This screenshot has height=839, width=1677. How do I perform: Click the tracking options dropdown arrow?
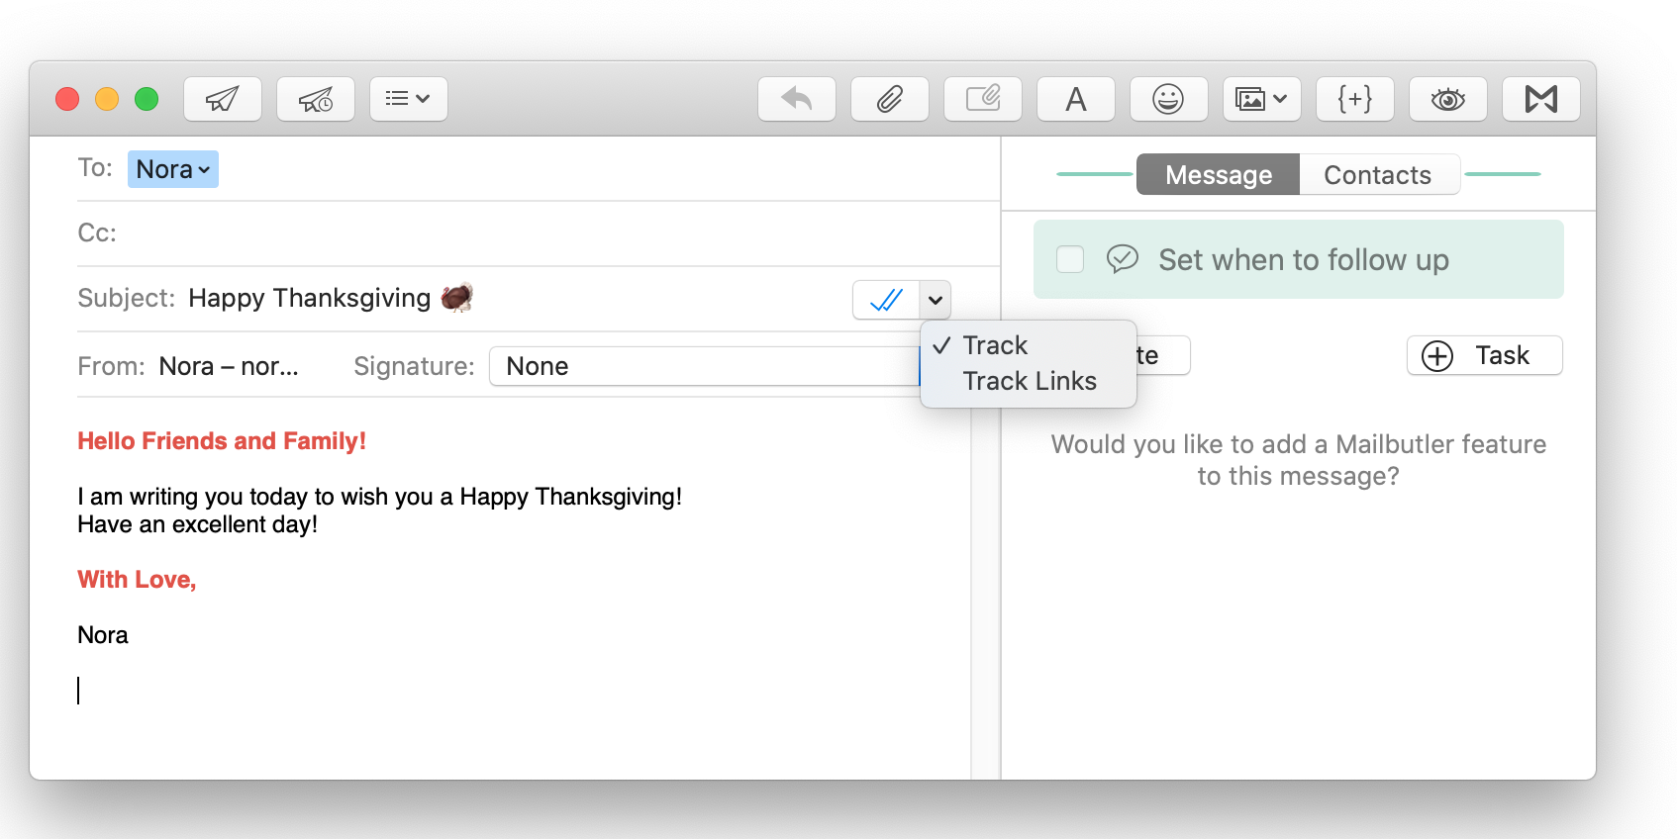coord(936,300)
